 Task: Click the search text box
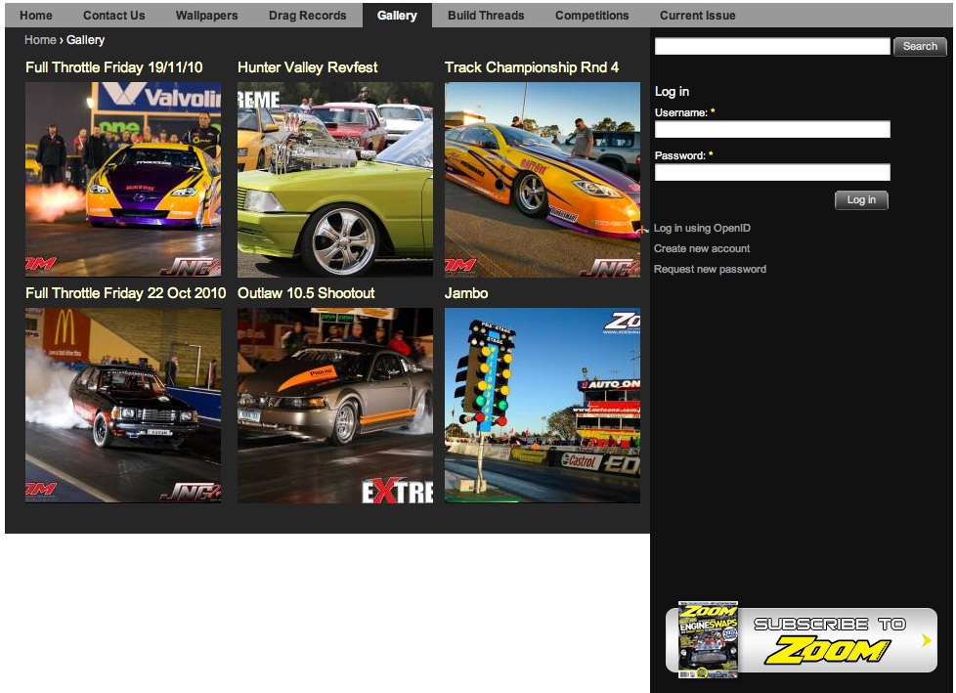[772, 46]
